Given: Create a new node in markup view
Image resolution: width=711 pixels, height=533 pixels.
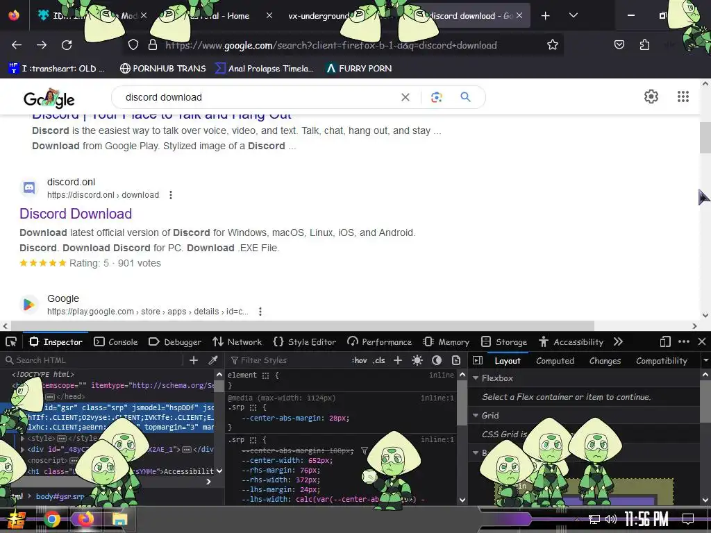Looking at the screenshot, I should tap(194, 360).
